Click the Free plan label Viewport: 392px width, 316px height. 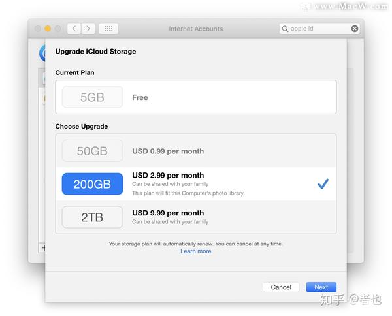tap(140, 97)
